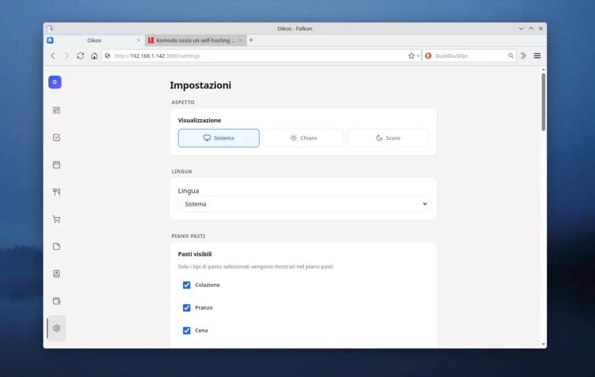The width and height of the screenshot is (595, 377).
Task: Open the shopping cart icon in sidebar
Action: click(x=56, y=220)
